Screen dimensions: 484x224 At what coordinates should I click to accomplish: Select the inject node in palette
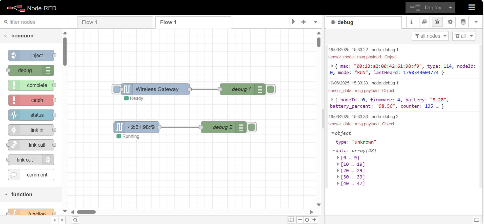pyautogui.click(x=31, y=55)
